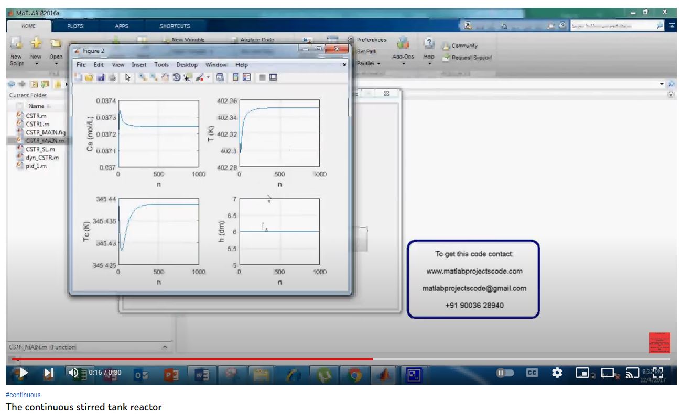This screenshot has width=682, height=416.
Task: Open the Tools menu in Figure 2
Action: (x=161, y=65)
